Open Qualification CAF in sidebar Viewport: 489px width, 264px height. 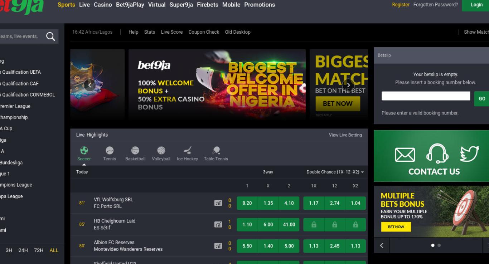(x=19, y=83)
